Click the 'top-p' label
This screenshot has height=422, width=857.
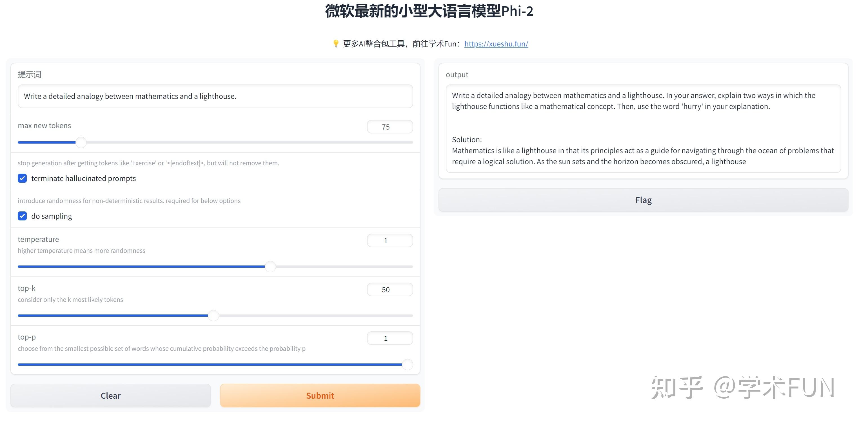(x=27, y=337)
